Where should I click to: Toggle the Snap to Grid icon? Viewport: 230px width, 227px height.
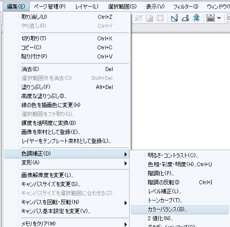click(x=196, y=18)
